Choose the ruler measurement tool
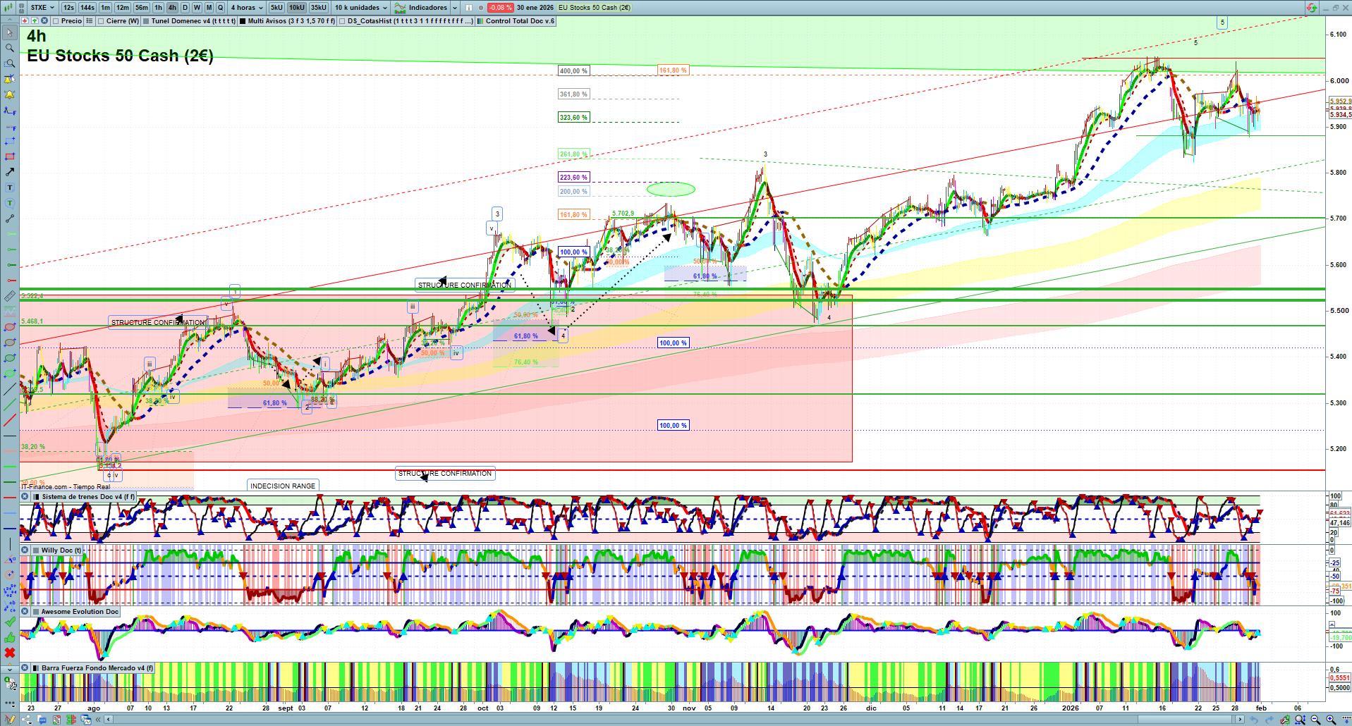 [10, 296]
